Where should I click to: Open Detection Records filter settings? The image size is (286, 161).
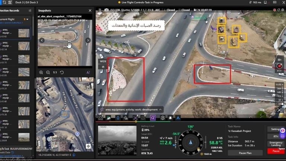30,10
